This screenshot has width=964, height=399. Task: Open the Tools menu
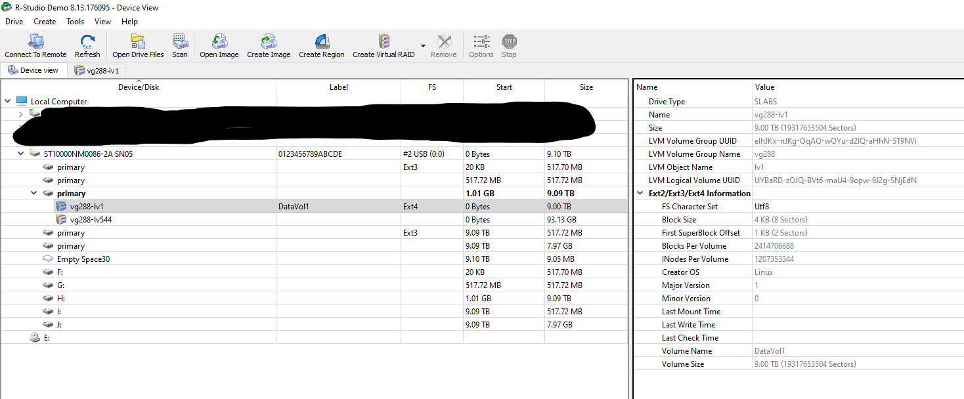75,22
